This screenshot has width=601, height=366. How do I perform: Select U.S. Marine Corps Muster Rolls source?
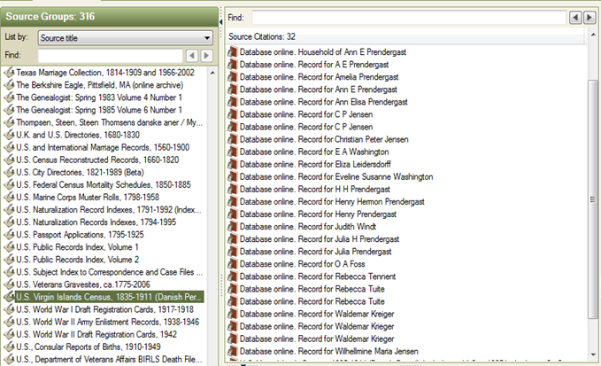point(88,198)
